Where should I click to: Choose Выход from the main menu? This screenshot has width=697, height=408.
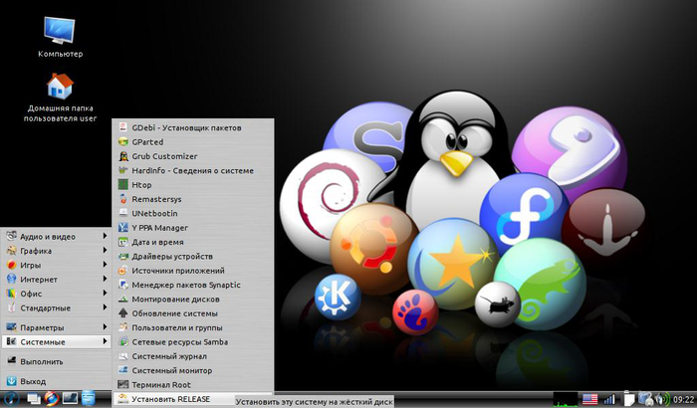(56, 381)
